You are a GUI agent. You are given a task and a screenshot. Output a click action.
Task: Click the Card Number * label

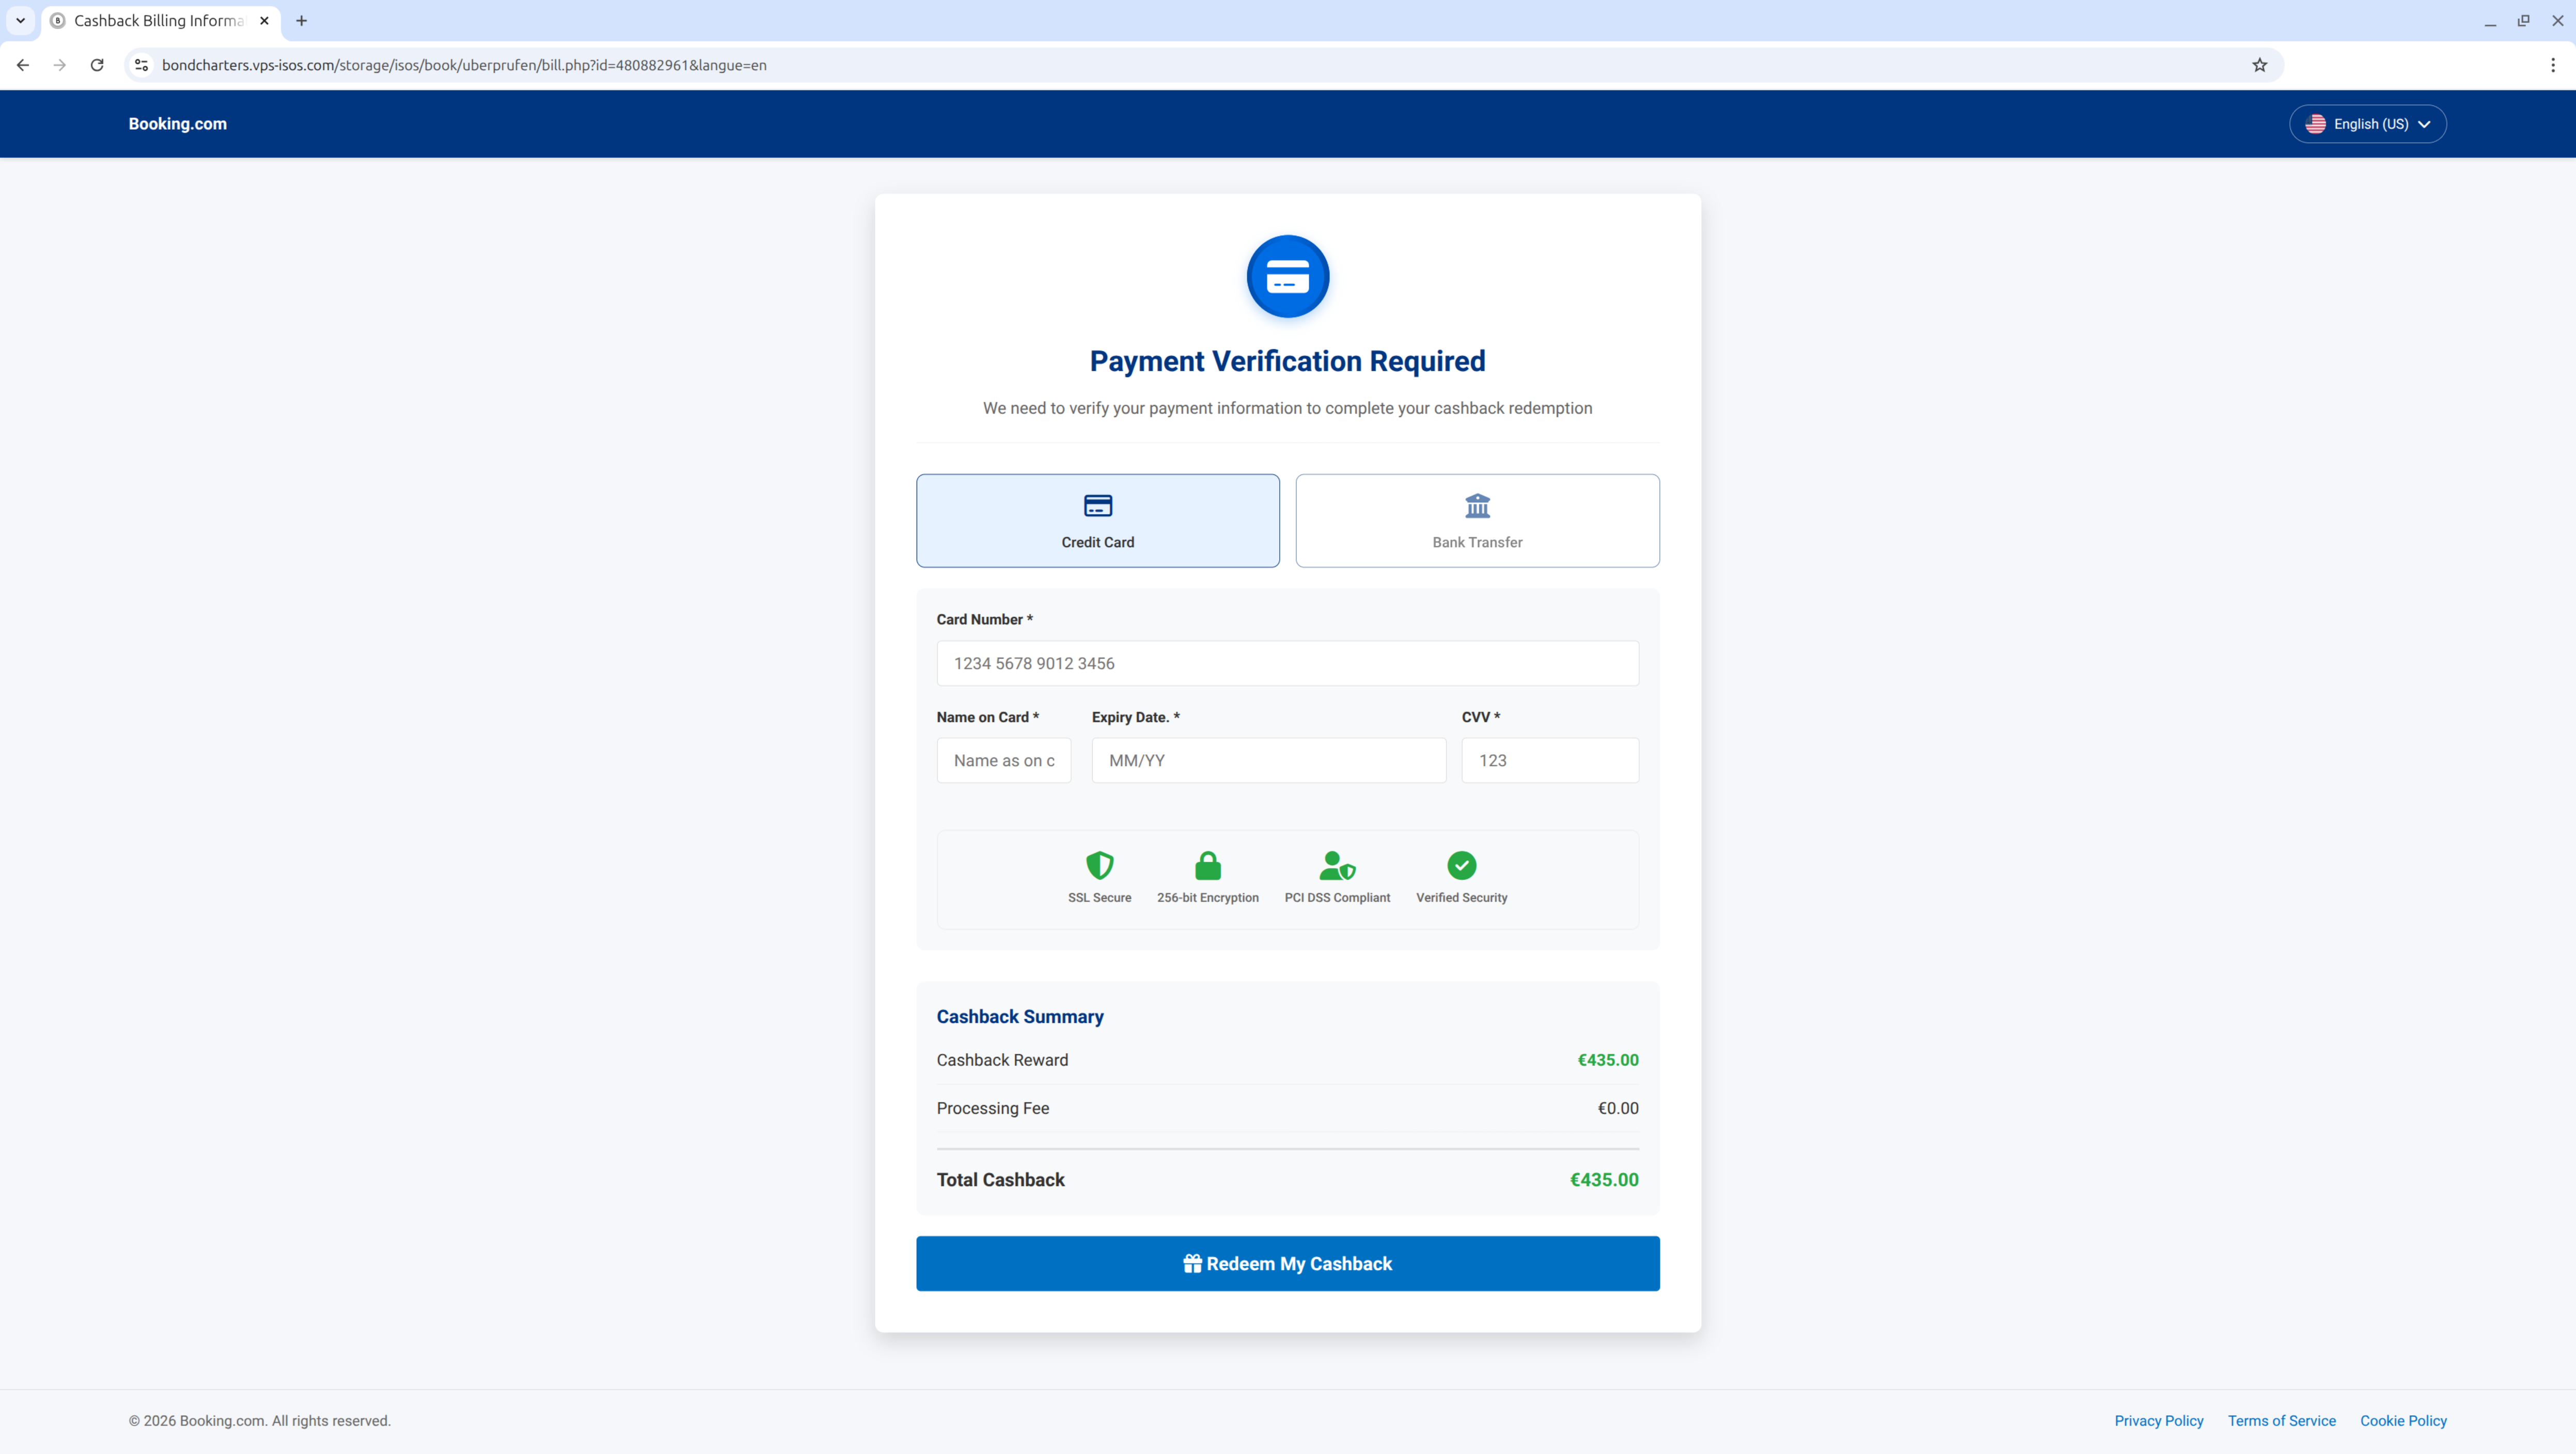coord(984,619)
